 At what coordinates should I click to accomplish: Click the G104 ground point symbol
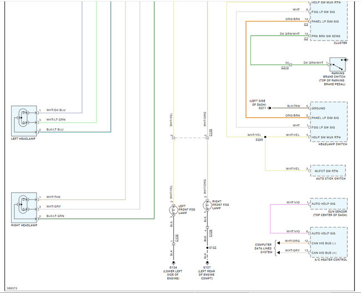point(173,262)
